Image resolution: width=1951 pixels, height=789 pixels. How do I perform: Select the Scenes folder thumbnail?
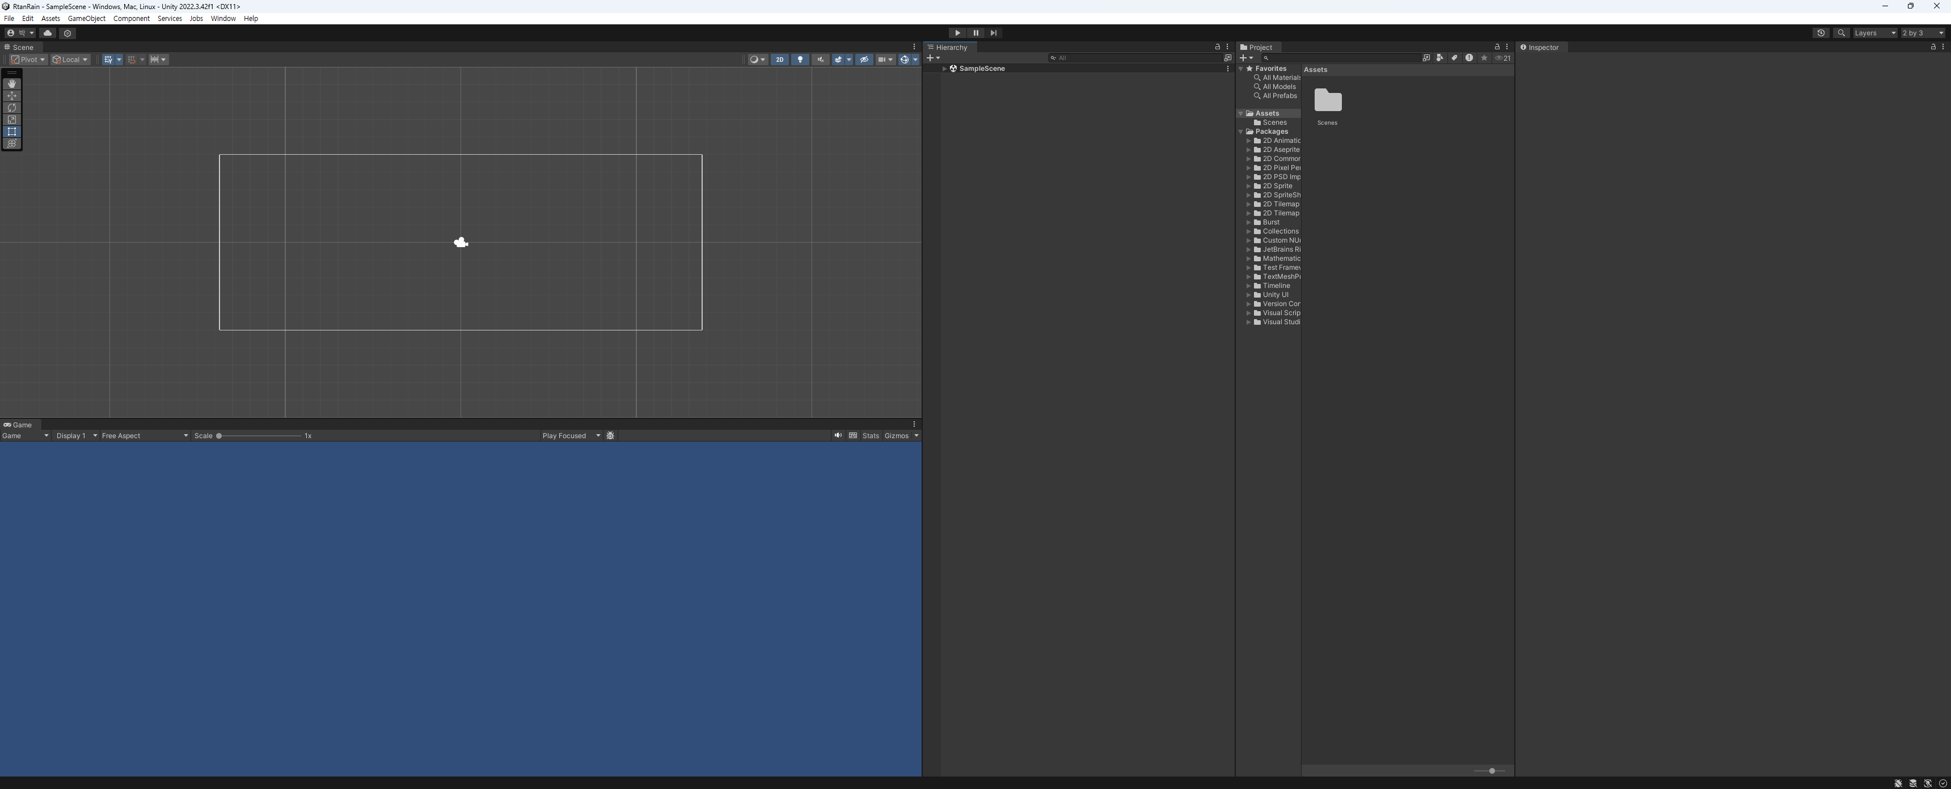[1327, 102]
